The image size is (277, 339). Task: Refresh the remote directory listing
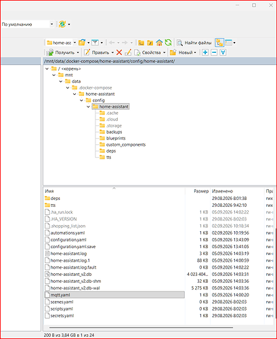coord(168,43)
